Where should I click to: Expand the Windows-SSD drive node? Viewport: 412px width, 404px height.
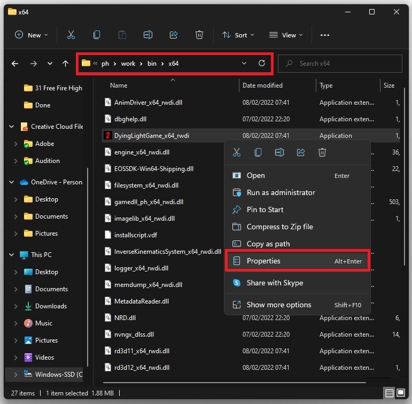15,374
